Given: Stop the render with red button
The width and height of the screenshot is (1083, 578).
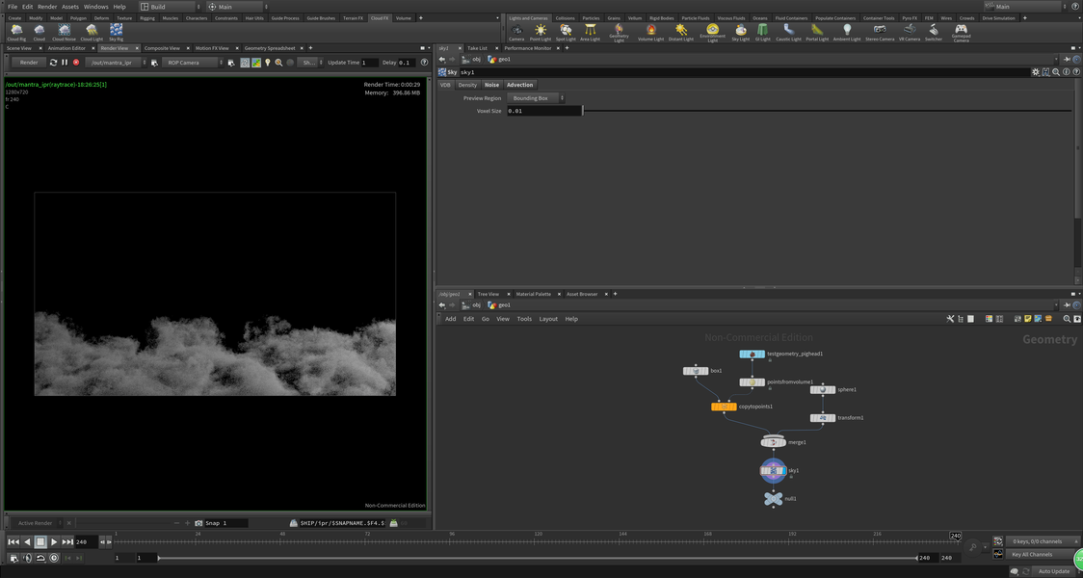Looking at the screenshot, I should point(76,63).
